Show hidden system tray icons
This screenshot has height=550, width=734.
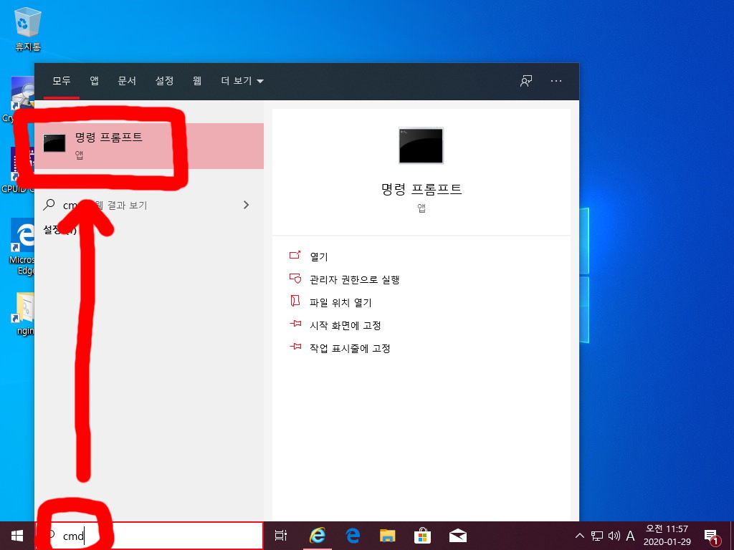click(x=579, y=536)
